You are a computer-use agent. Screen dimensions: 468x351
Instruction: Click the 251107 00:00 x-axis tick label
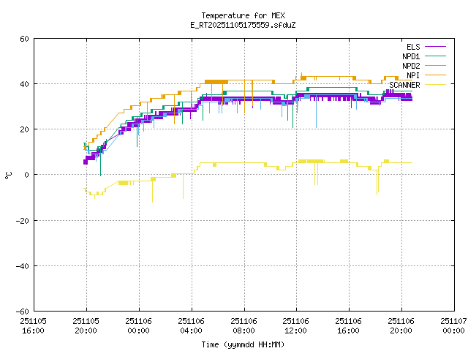pyautogui.click(x=453, y=325)
